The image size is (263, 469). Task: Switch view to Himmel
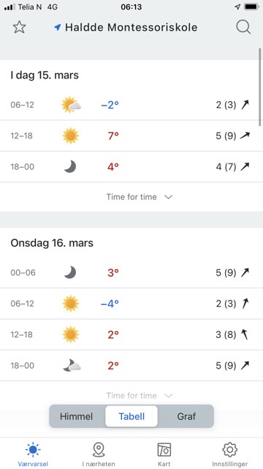click(x=76, y=416)
